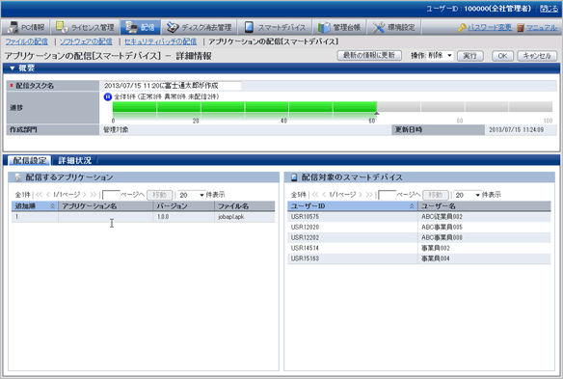Image resolution: width=563 pixels, height=379 pixels.
Task: Open the スマートデバイス tab
Action: click(x=275, y=27)
